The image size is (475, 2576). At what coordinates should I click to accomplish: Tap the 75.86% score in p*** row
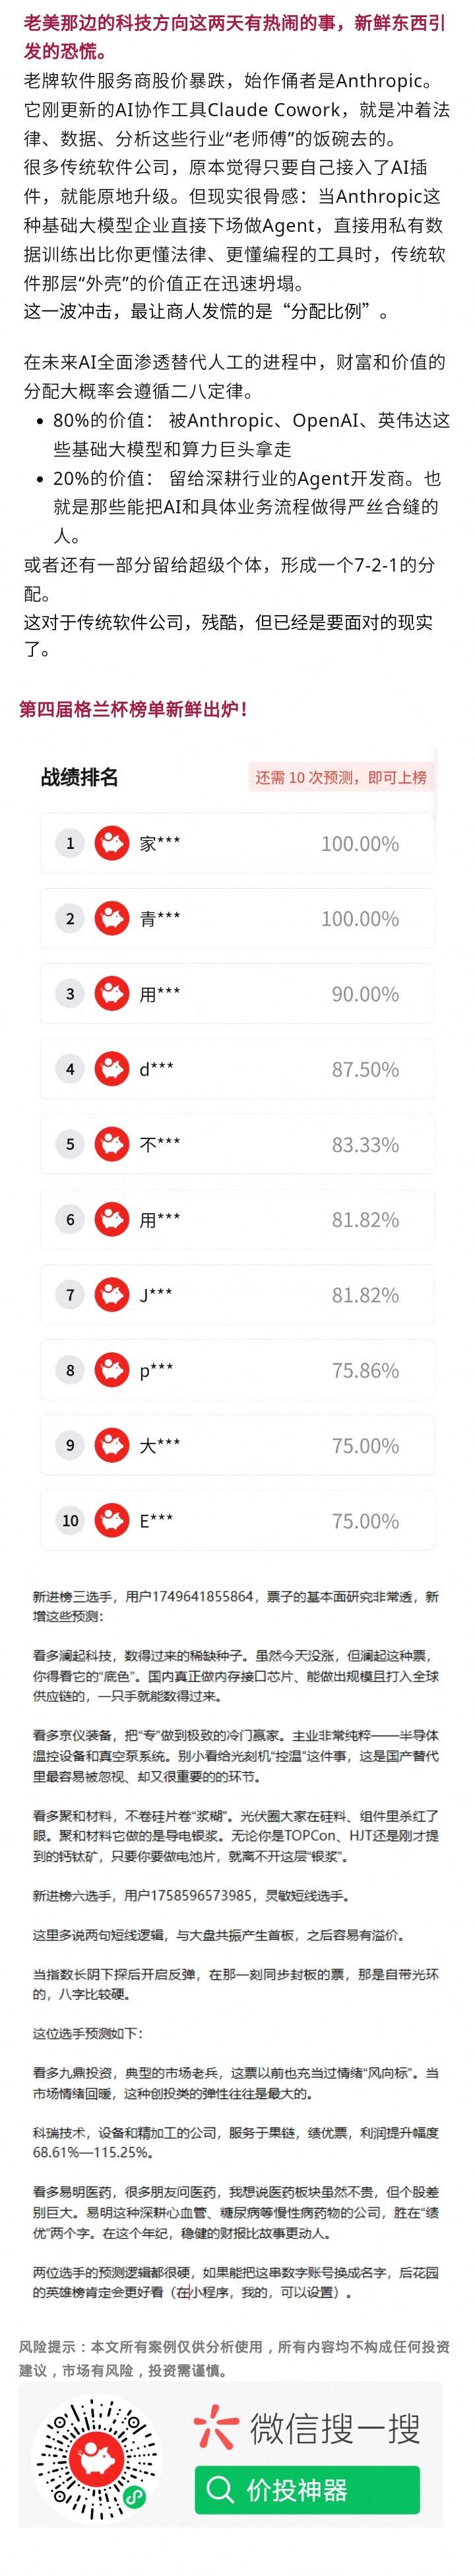point(365,1370)
